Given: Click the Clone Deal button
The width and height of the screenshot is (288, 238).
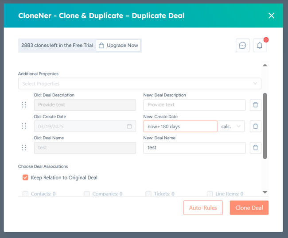Looking at the screenshot, I should [x=249, y=208].
